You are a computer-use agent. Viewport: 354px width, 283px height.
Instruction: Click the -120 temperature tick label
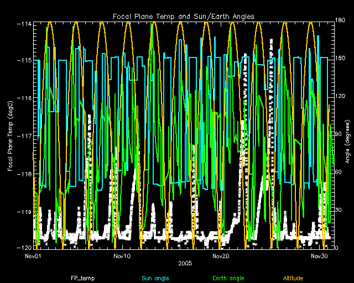pyautogui.click(x=23, y=248)
